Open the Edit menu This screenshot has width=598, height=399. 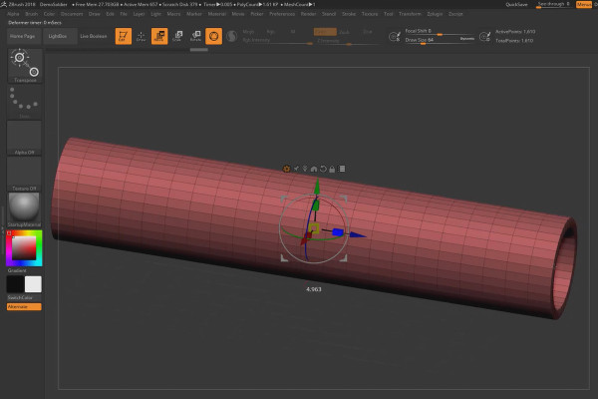111,14
